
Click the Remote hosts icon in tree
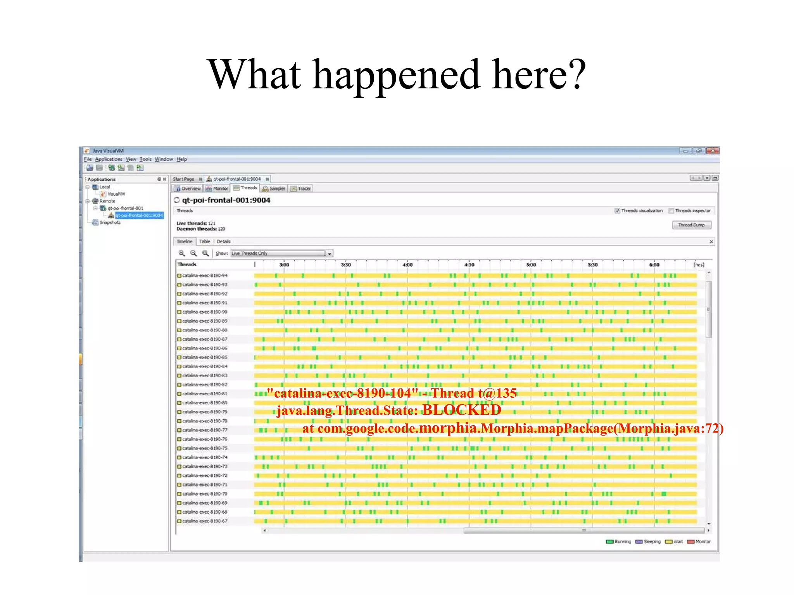click(x=95, y=201)
